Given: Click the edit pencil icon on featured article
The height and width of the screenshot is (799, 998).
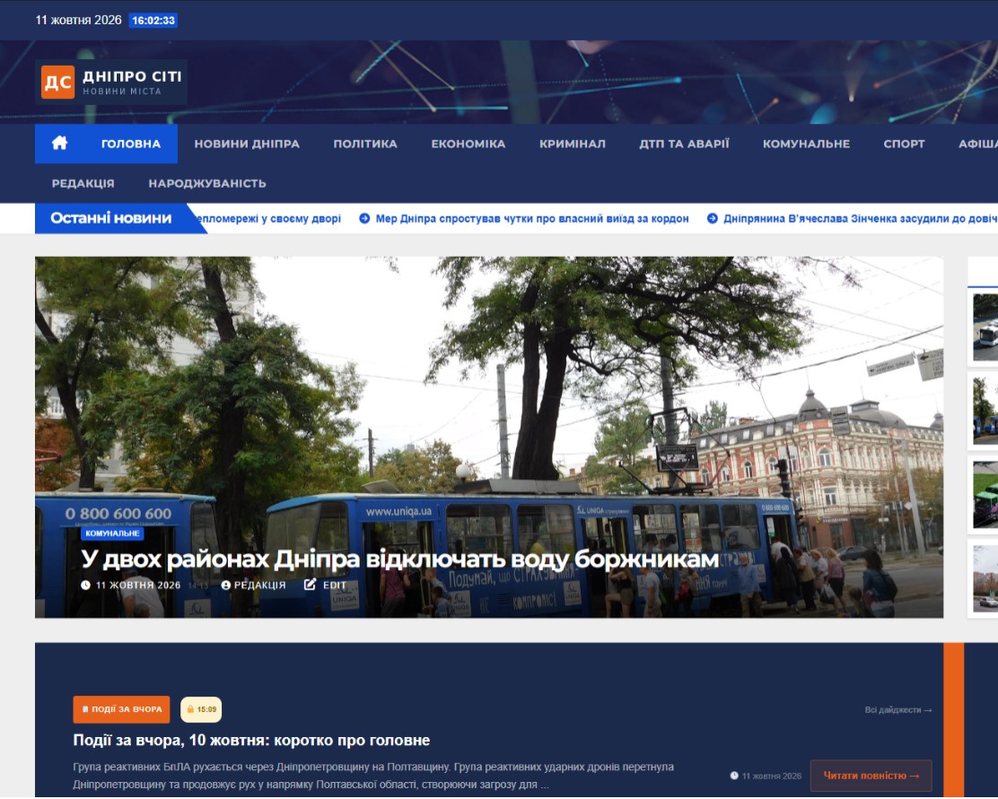Looking at the screenshot, I should 310,584.
